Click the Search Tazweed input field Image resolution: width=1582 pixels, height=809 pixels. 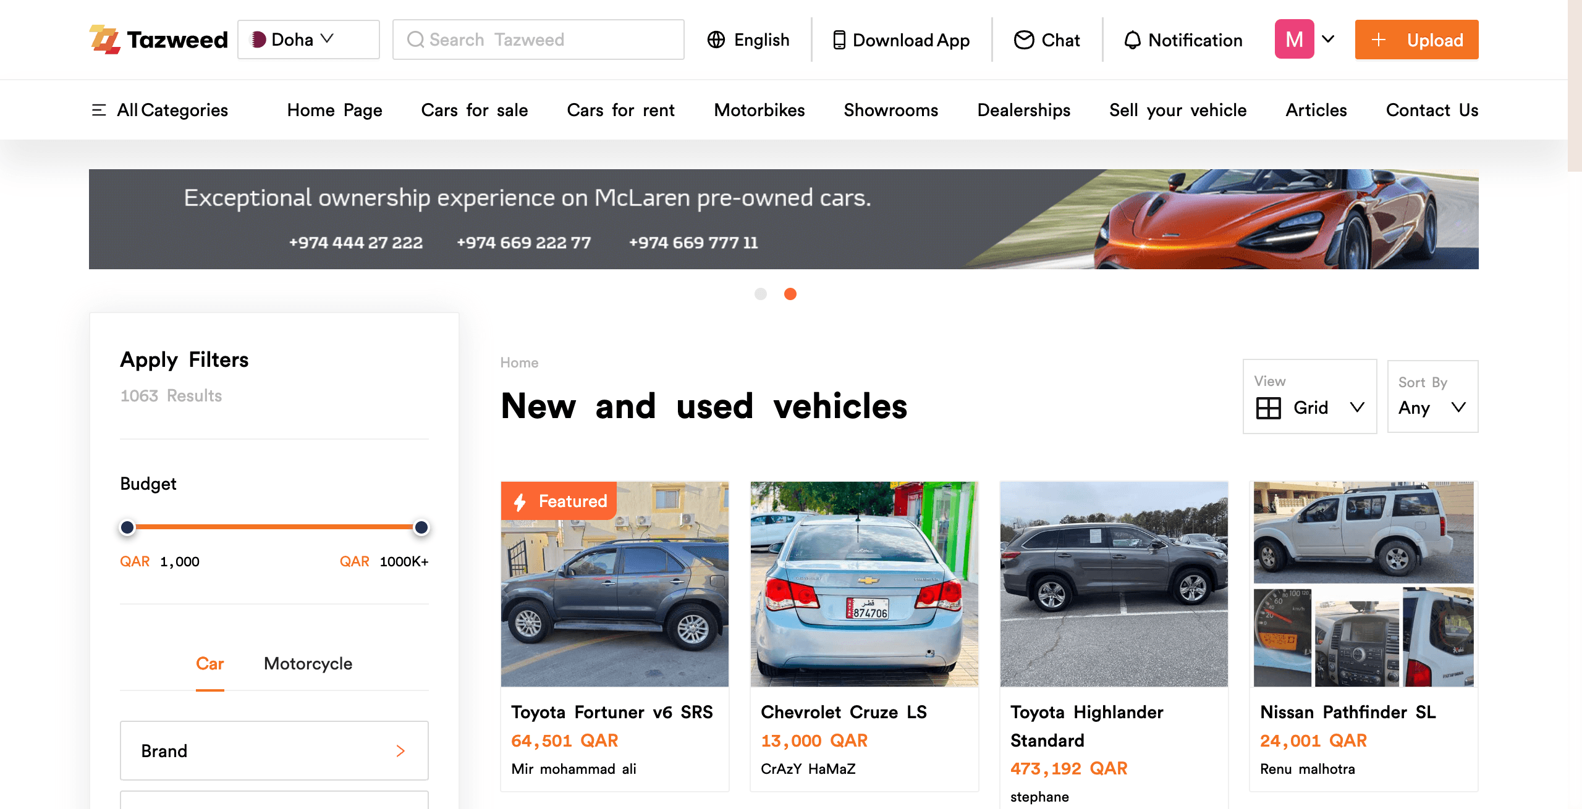538,40
